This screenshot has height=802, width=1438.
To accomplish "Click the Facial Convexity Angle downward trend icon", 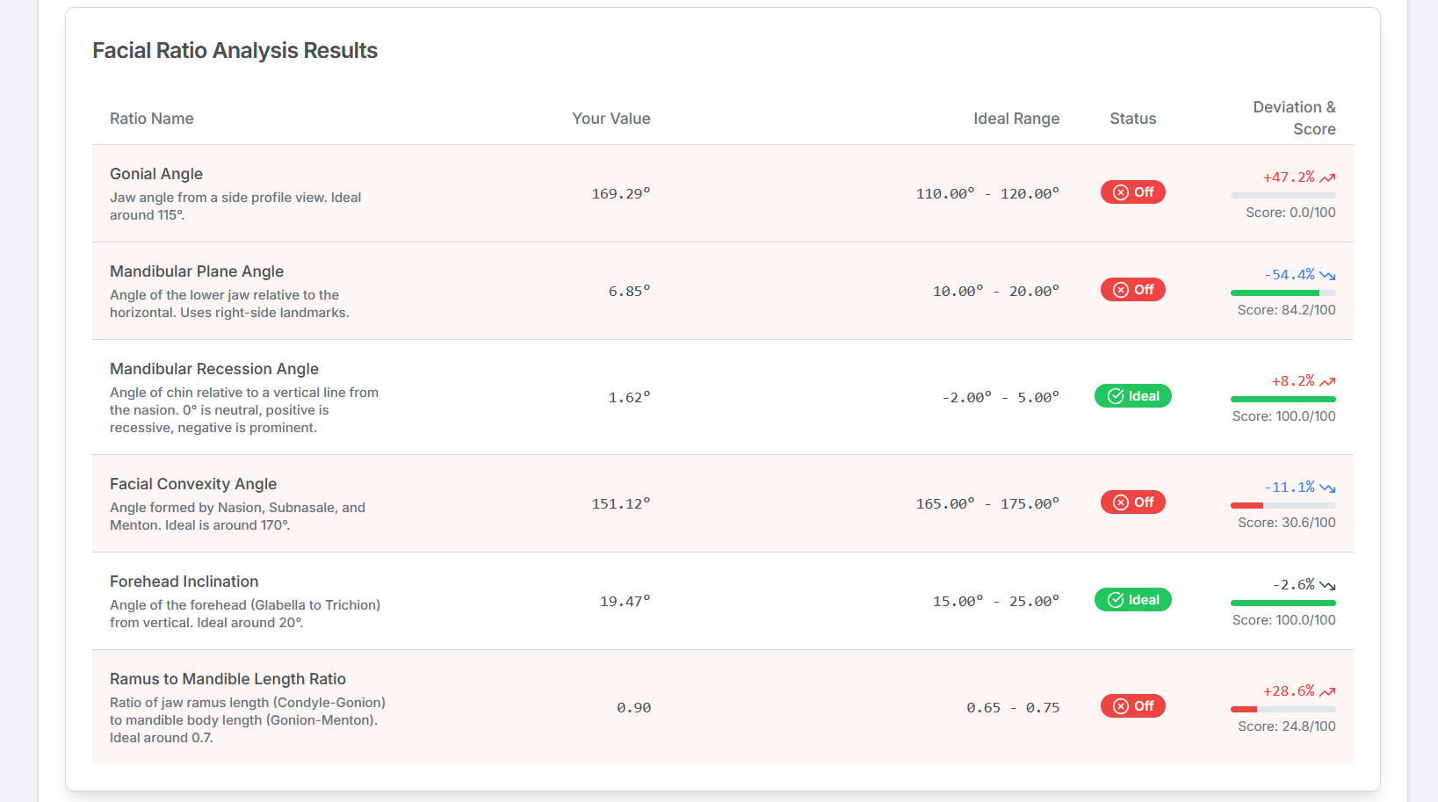I will (x=1327, y=488).
